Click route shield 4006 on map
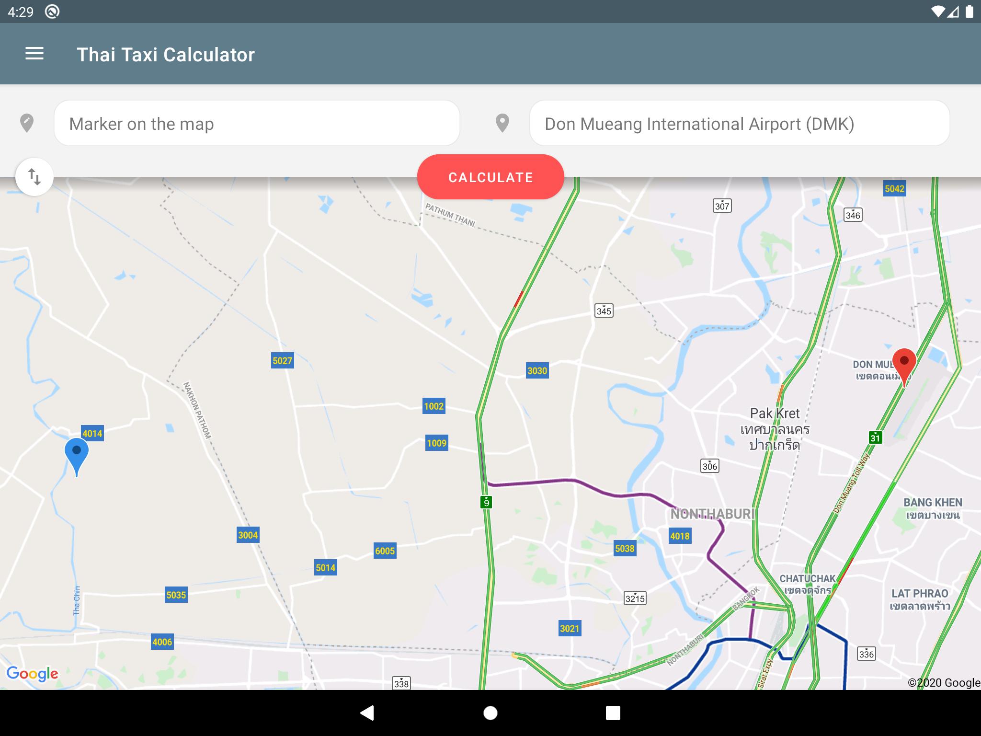 click(x=162, y=642)
